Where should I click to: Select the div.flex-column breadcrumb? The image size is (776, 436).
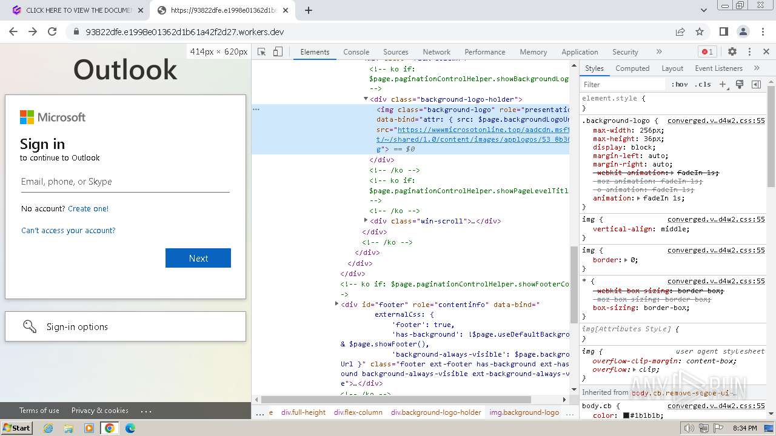pos(358,412)
